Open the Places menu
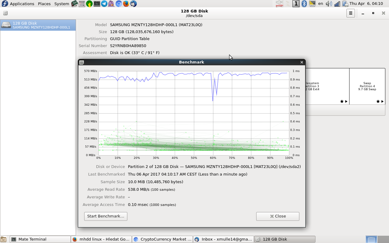389x243 pixels. pos(44,4)
